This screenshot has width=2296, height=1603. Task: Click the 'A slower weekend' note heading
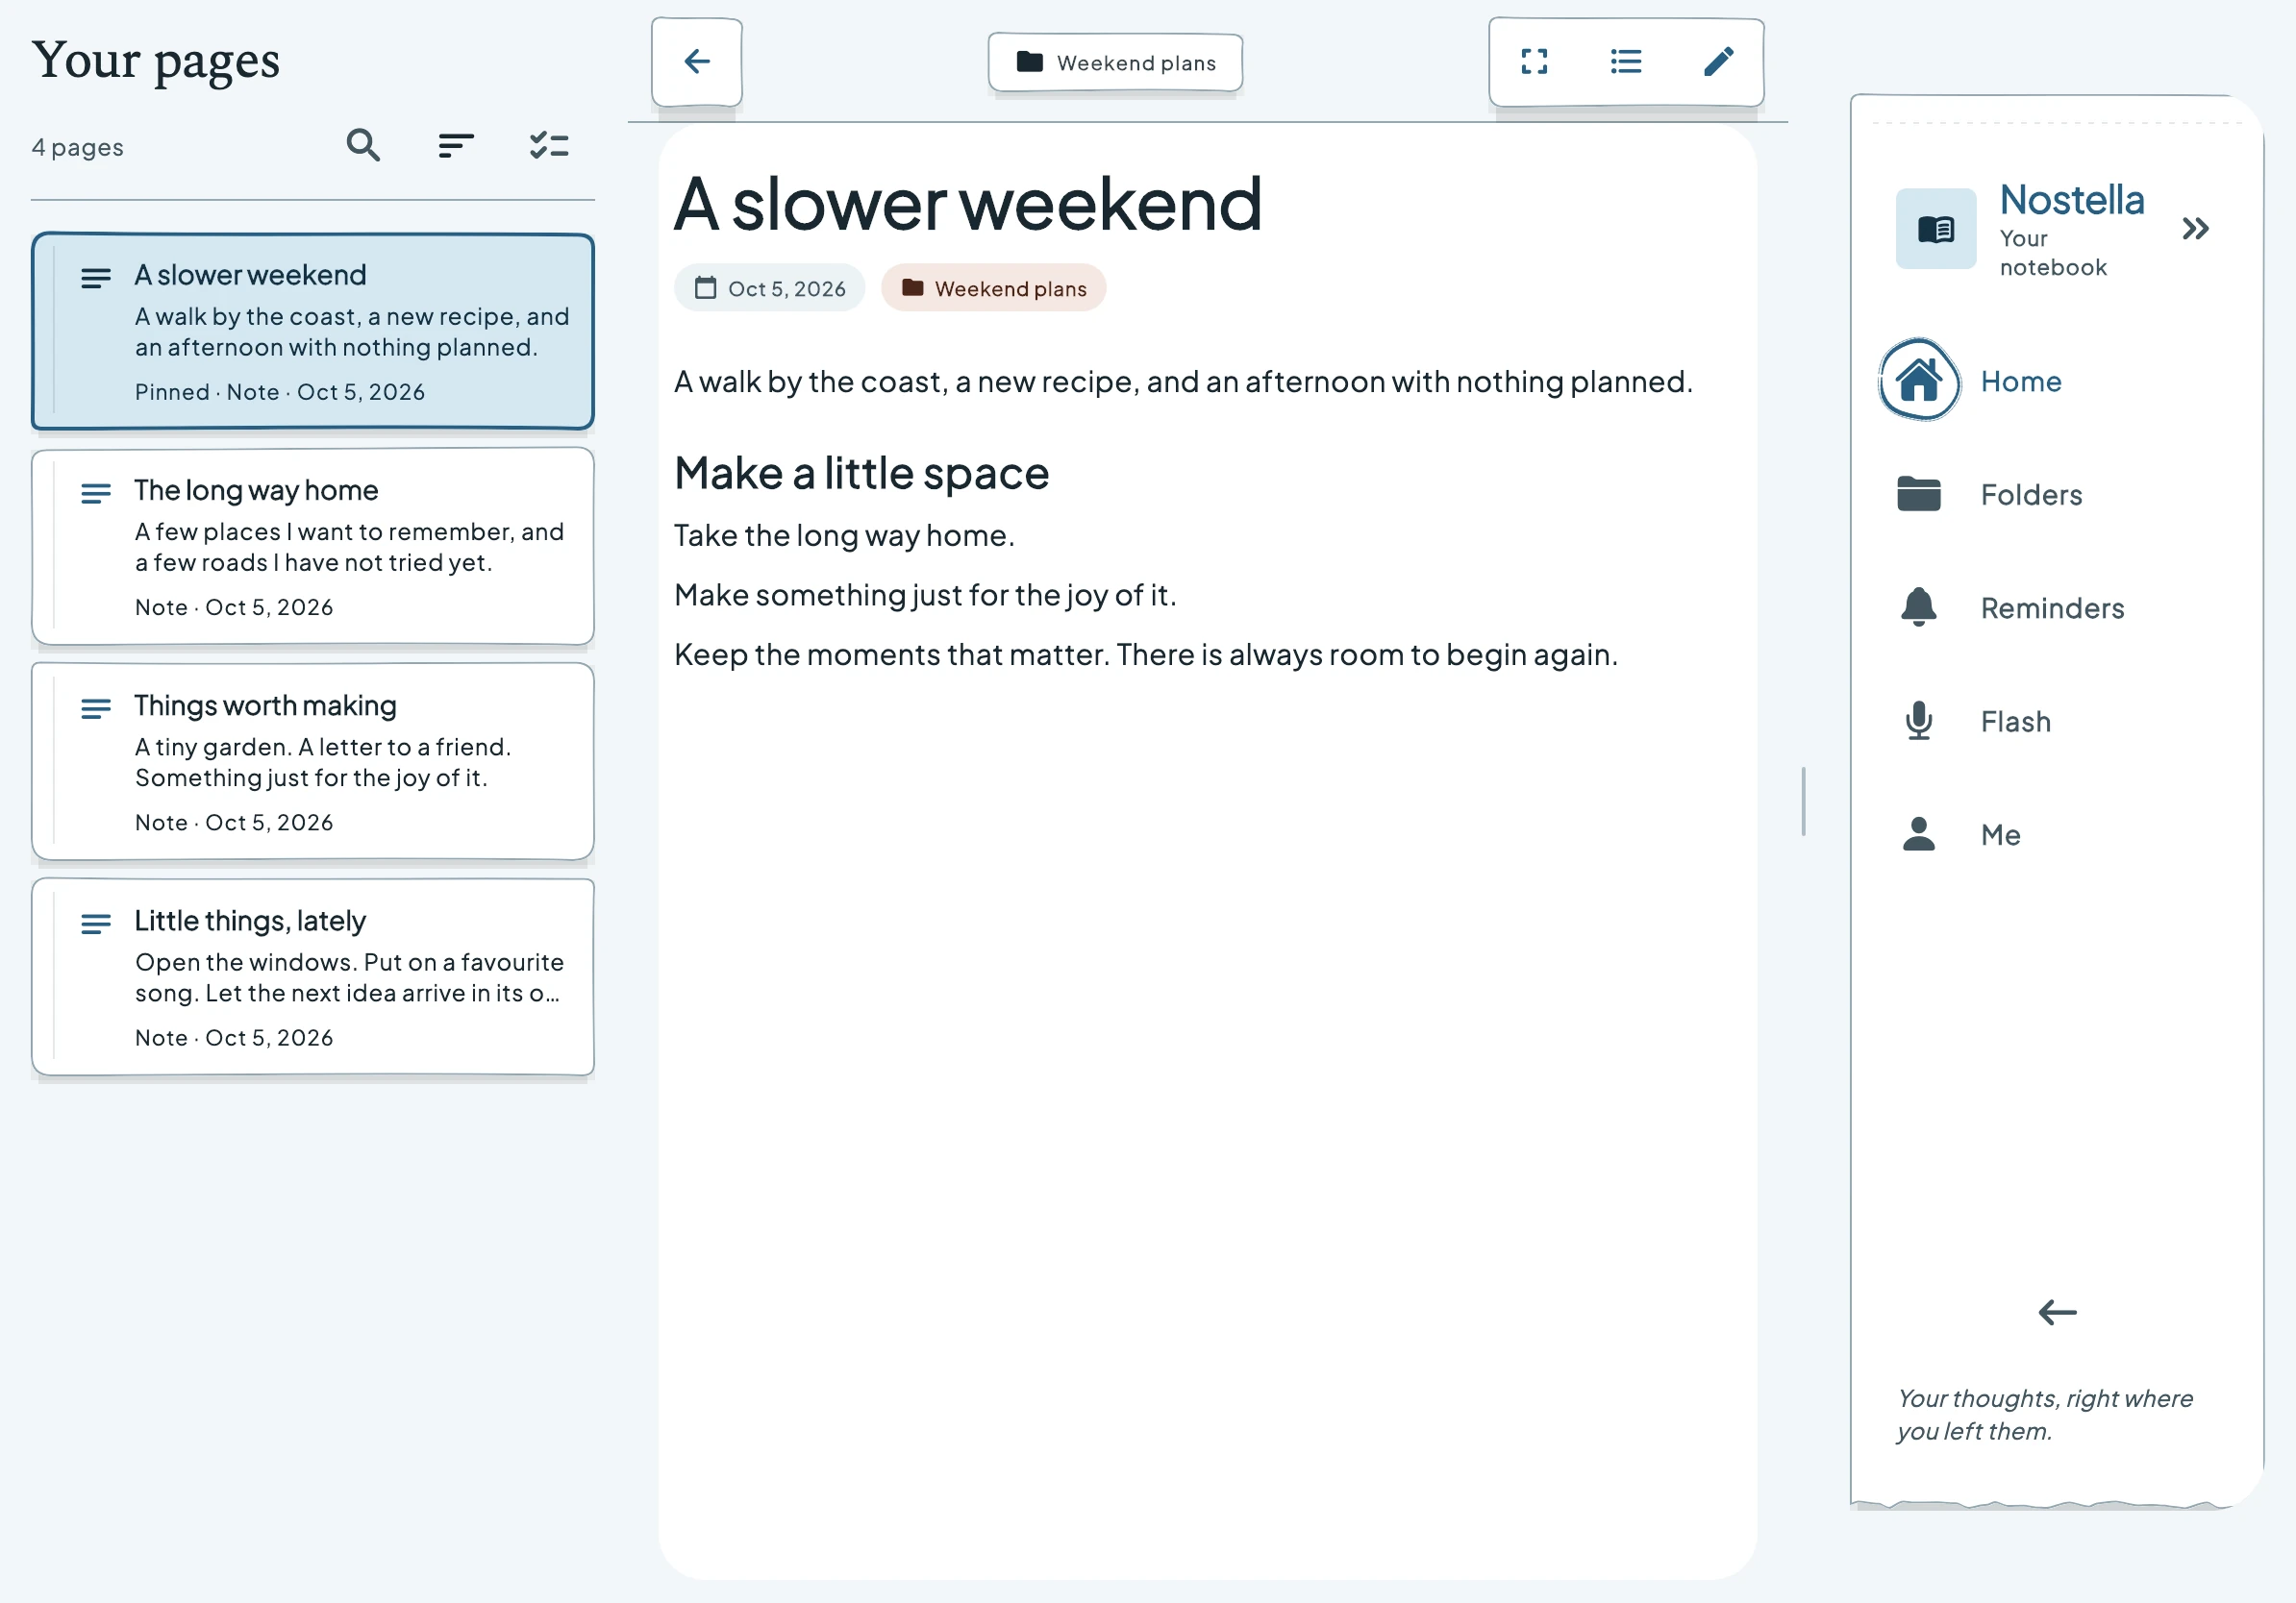pos(967,205)
